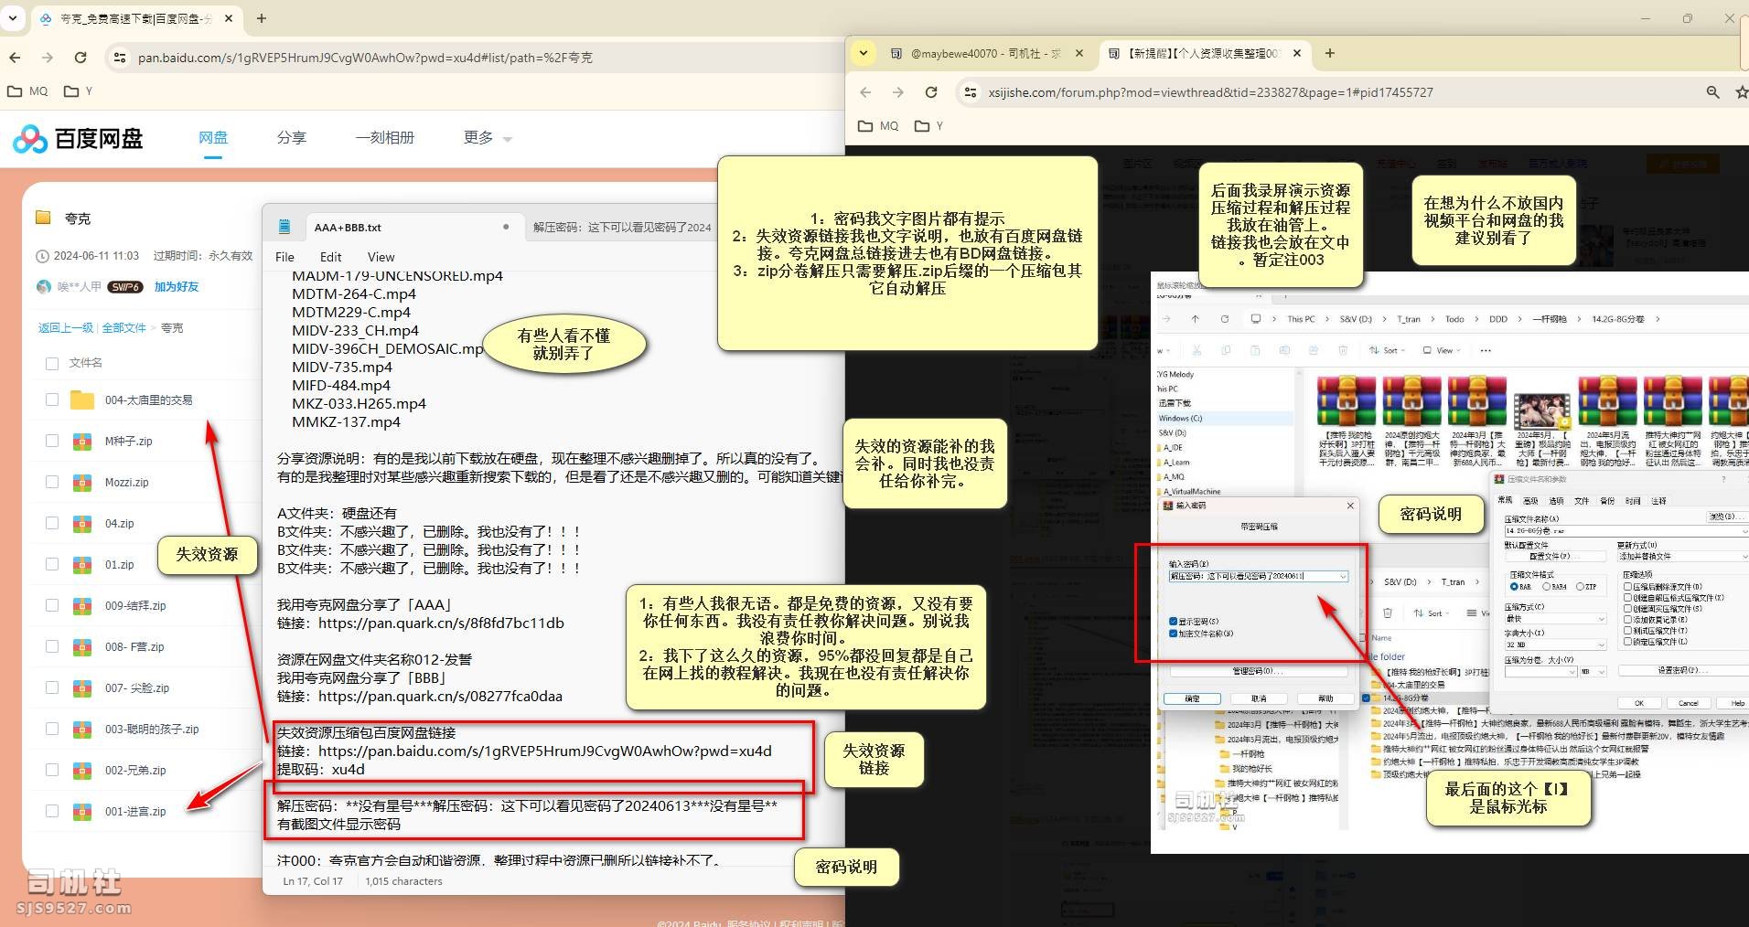1749x927 pixels.
Task: Enable 压缩后删除源文件 option in WinRAR
Action: click(1628, 587)
